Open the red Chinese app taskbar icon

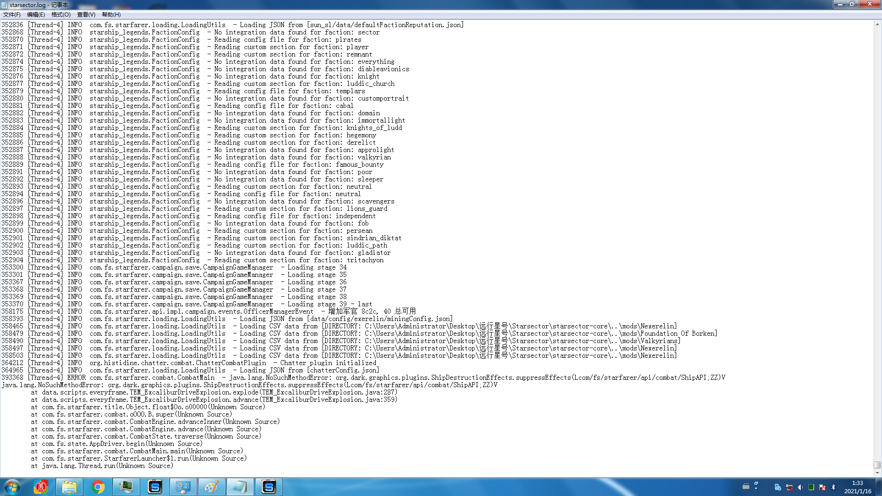[x=41, y=487]
